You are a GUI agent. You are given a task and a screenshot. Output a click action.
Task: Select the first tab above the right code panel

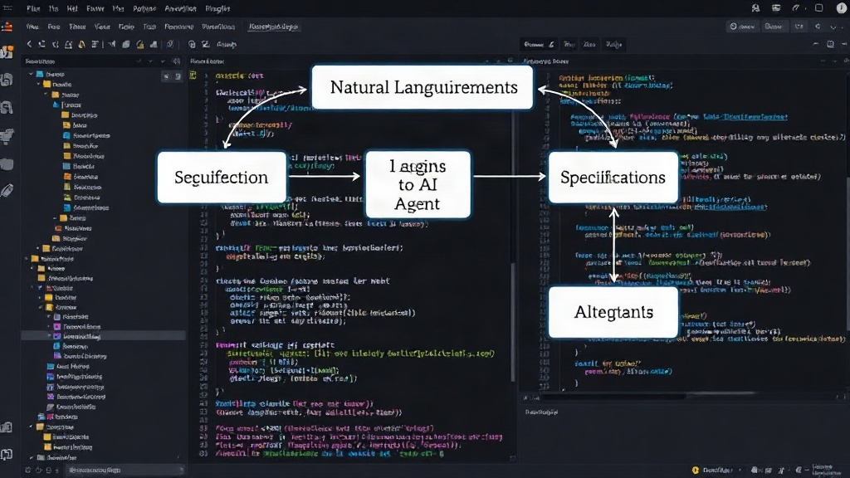pyautogui.click(x=539, y=45)
